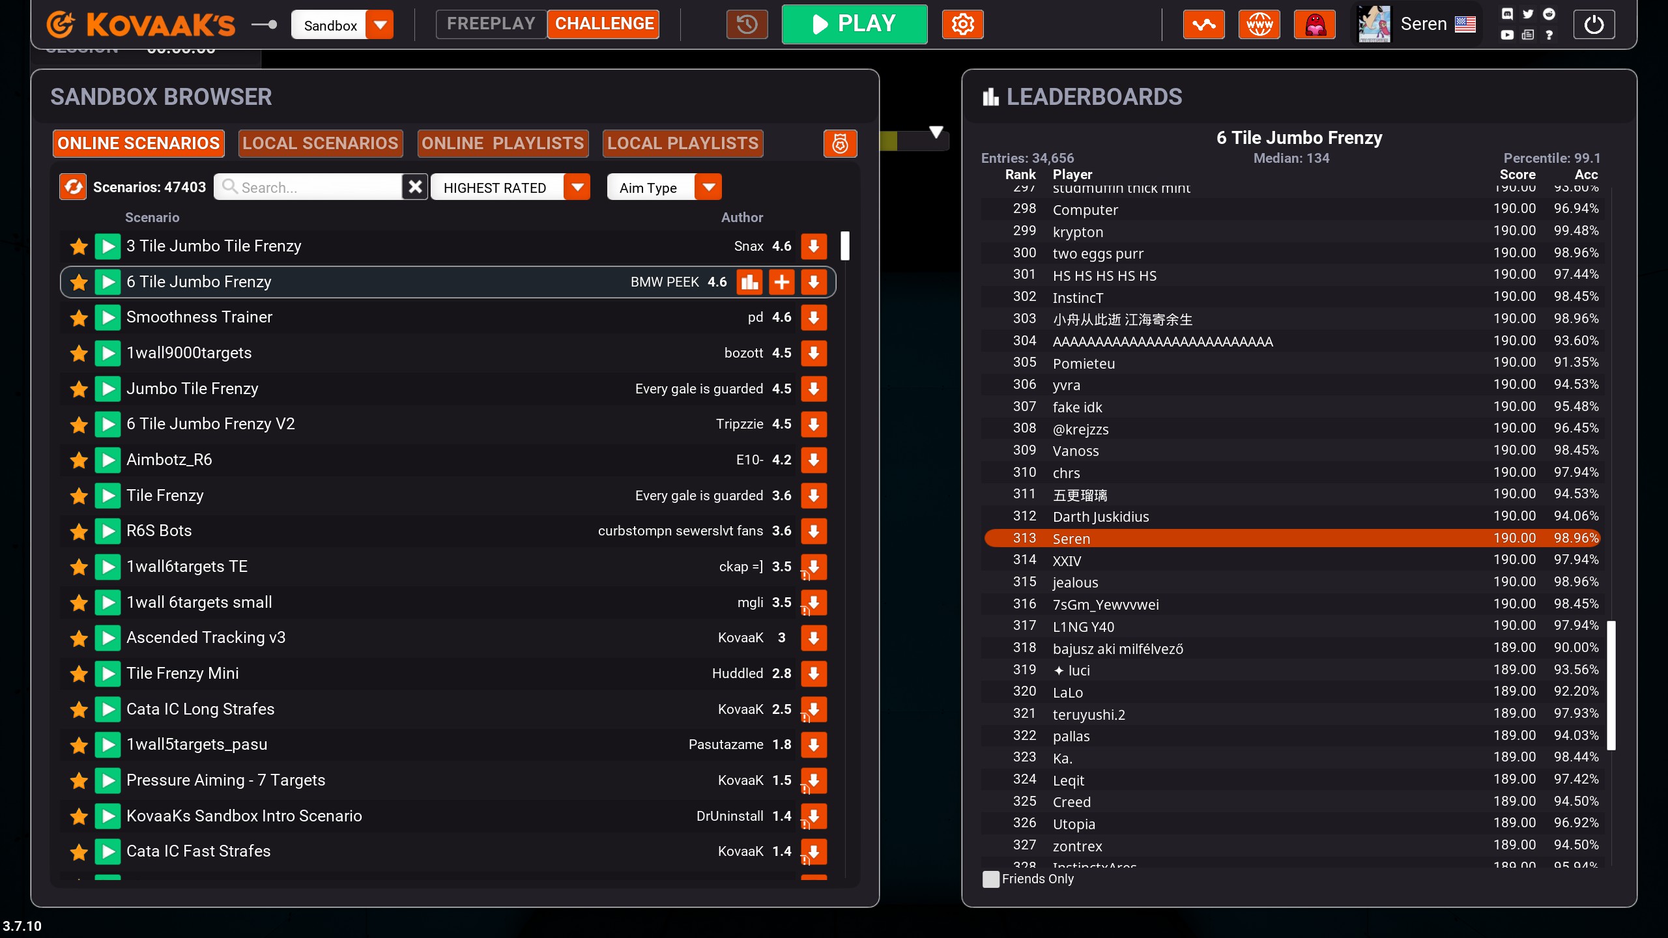Switch to the ONLINE PLAYLISTS tab
The width and height of the screenshot is (1668, 938).
[x=502, y=143]
